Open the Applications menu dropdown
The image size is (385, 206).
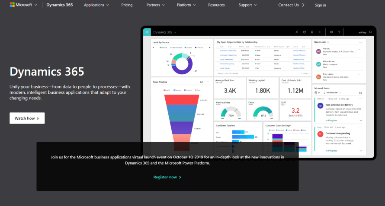(x=96, y=5)
